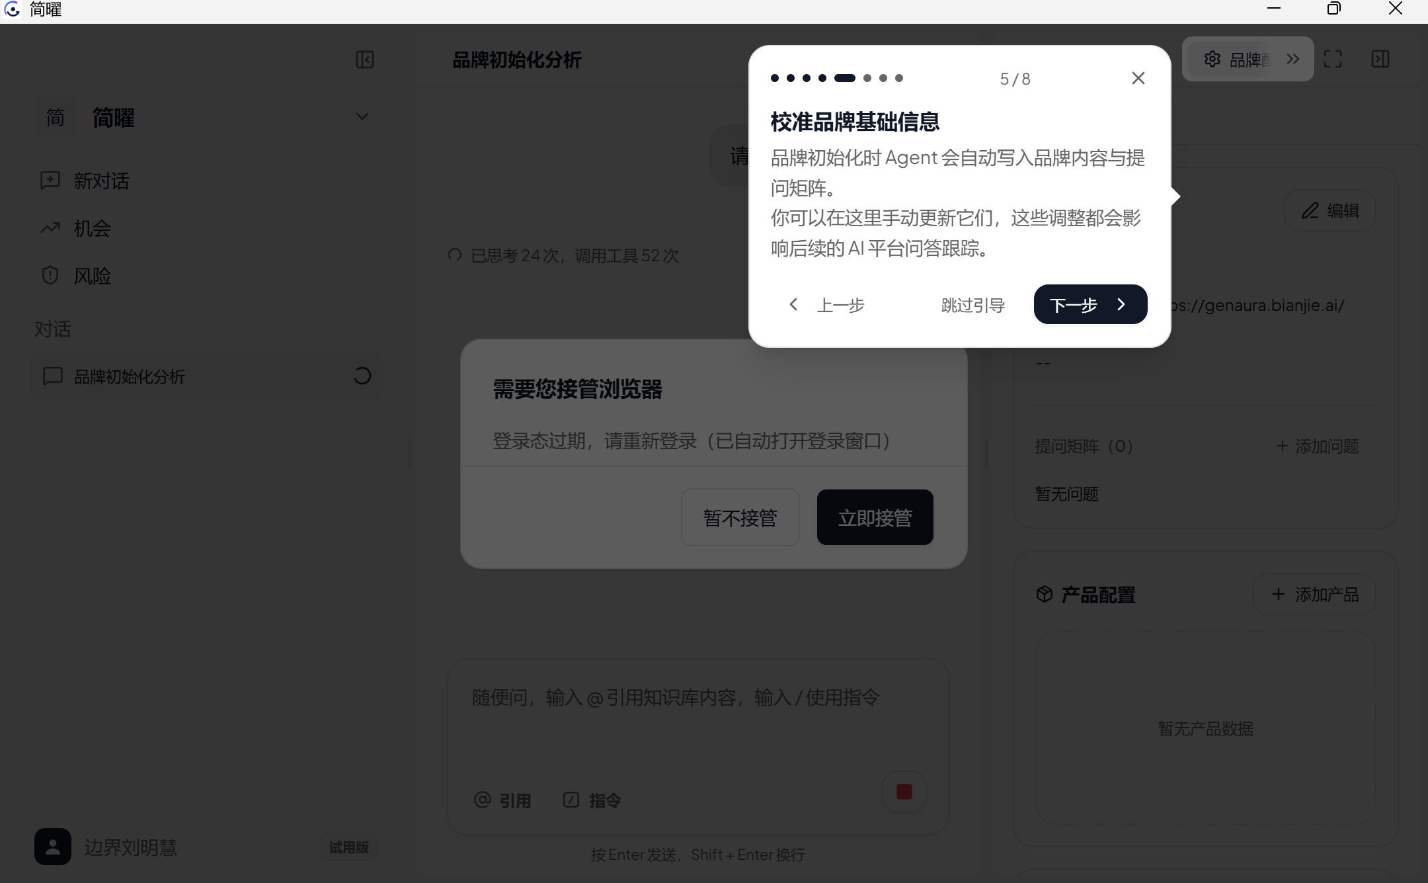Click 添加问题 to add a question
This screenshot has height=883, width=1428.
(x=1318, y=446)
